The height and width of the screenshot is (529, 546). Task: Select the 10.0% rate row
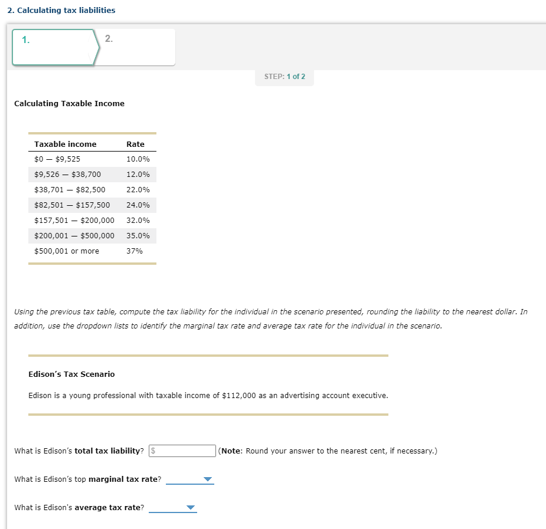[x=91, y=159]
